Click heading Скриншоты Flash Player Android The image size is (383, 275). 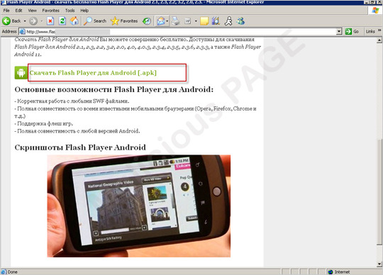(x=80, y=147)
